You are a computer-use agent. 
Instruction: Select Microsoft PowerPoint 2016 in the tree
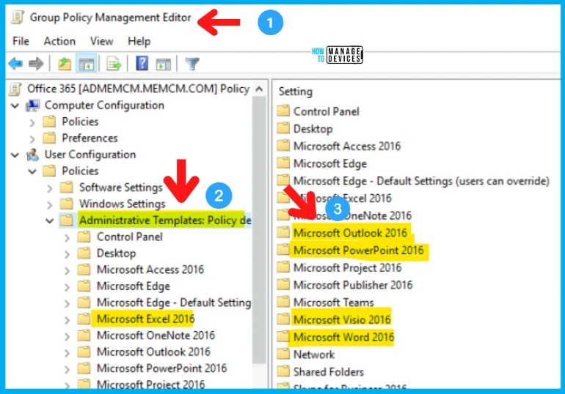click(161, 368)
